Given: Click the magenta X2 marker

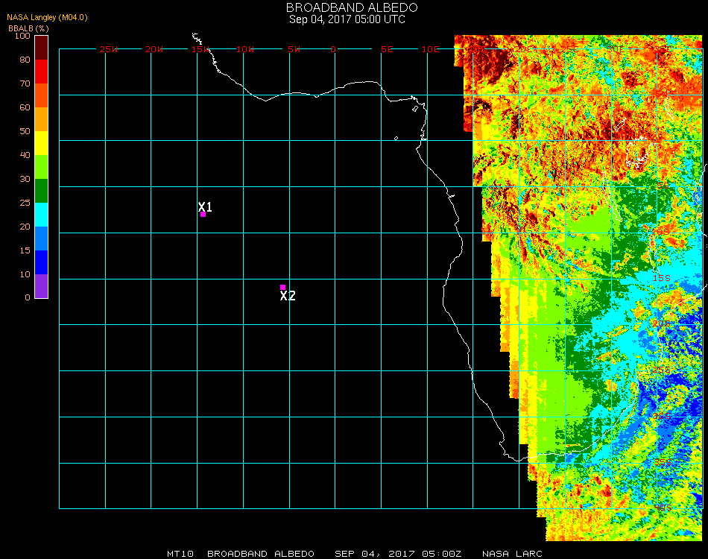Looking at the screenshot, I should click(282, 287).
